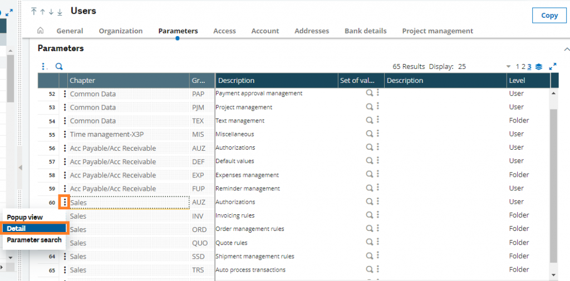Click the Copy button
570x281 pixels.
[x=549, y=16]
